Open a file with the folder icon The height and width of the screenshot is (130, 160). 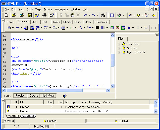(14, 15)
